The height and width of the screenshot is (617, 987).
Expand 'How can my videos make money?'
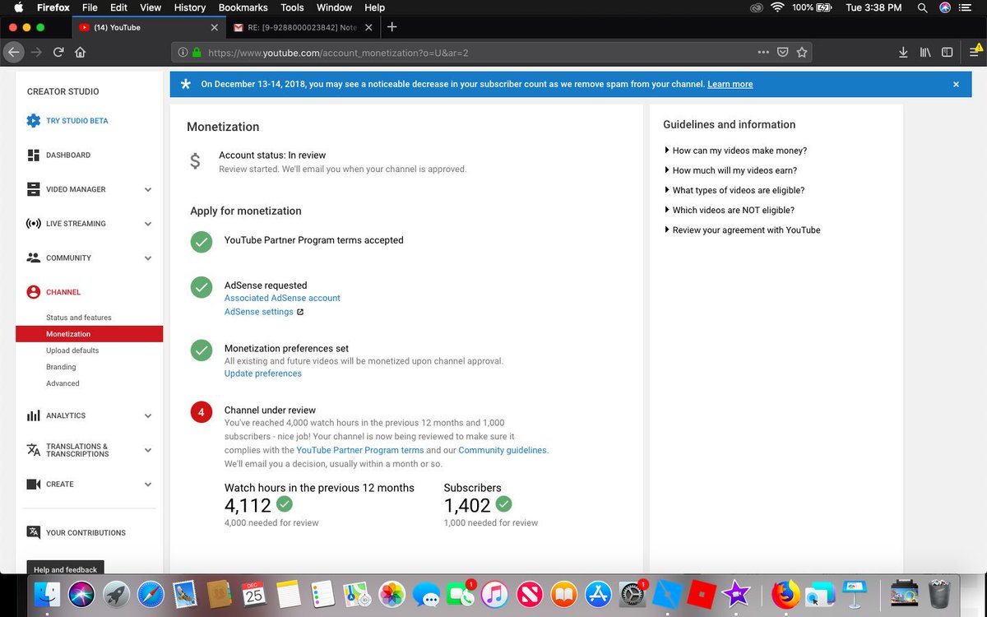pyautogui.click(x=735, y=151)
